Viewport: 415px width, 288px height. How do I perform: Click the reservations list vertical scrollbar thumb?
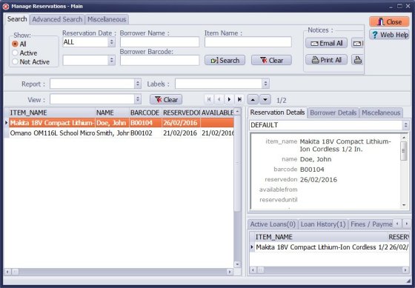(237, 164)
